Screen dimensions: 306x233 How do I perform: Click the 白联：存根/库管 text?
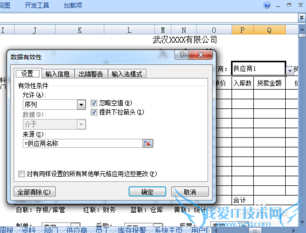[x=40, y=210]
